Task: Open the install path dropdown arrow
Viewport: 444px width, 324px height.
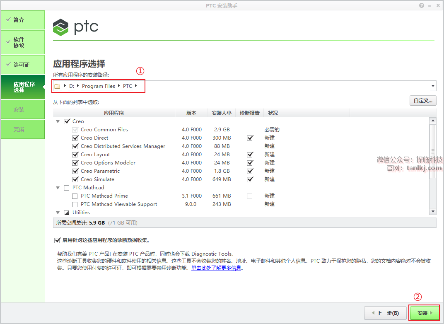Action: [433, 86]
